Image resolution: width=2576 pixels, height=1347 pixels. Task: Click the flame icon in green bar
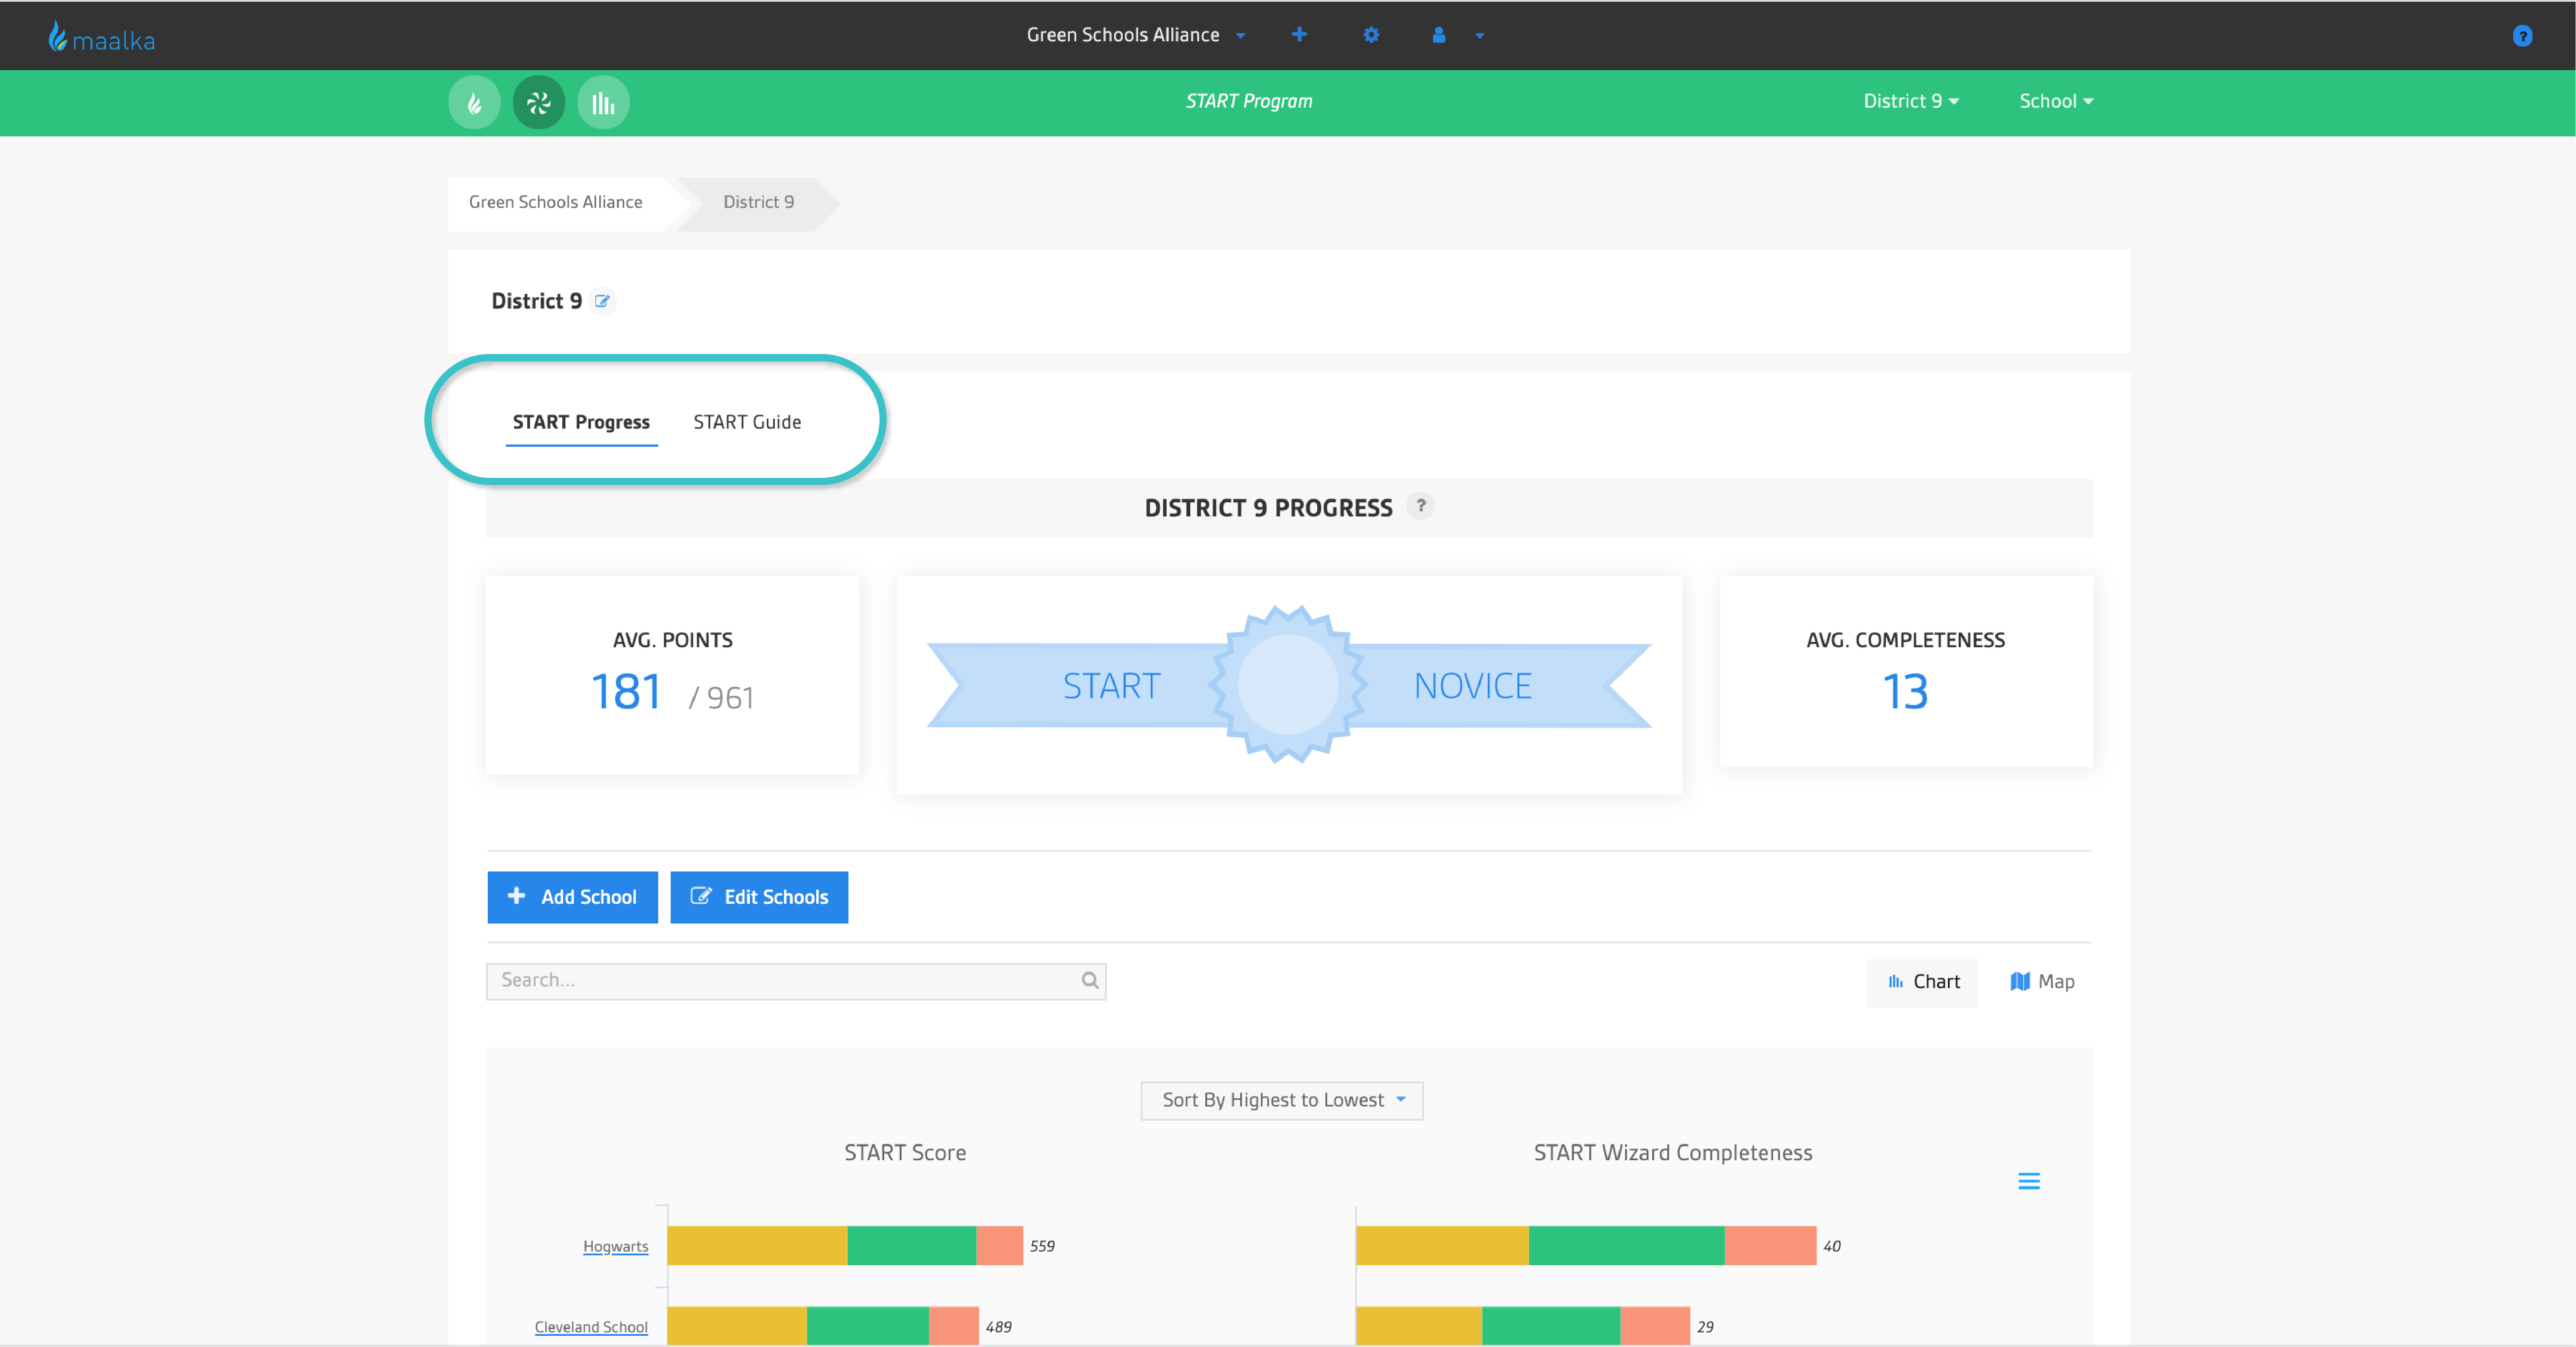click(x=474, y=102)
